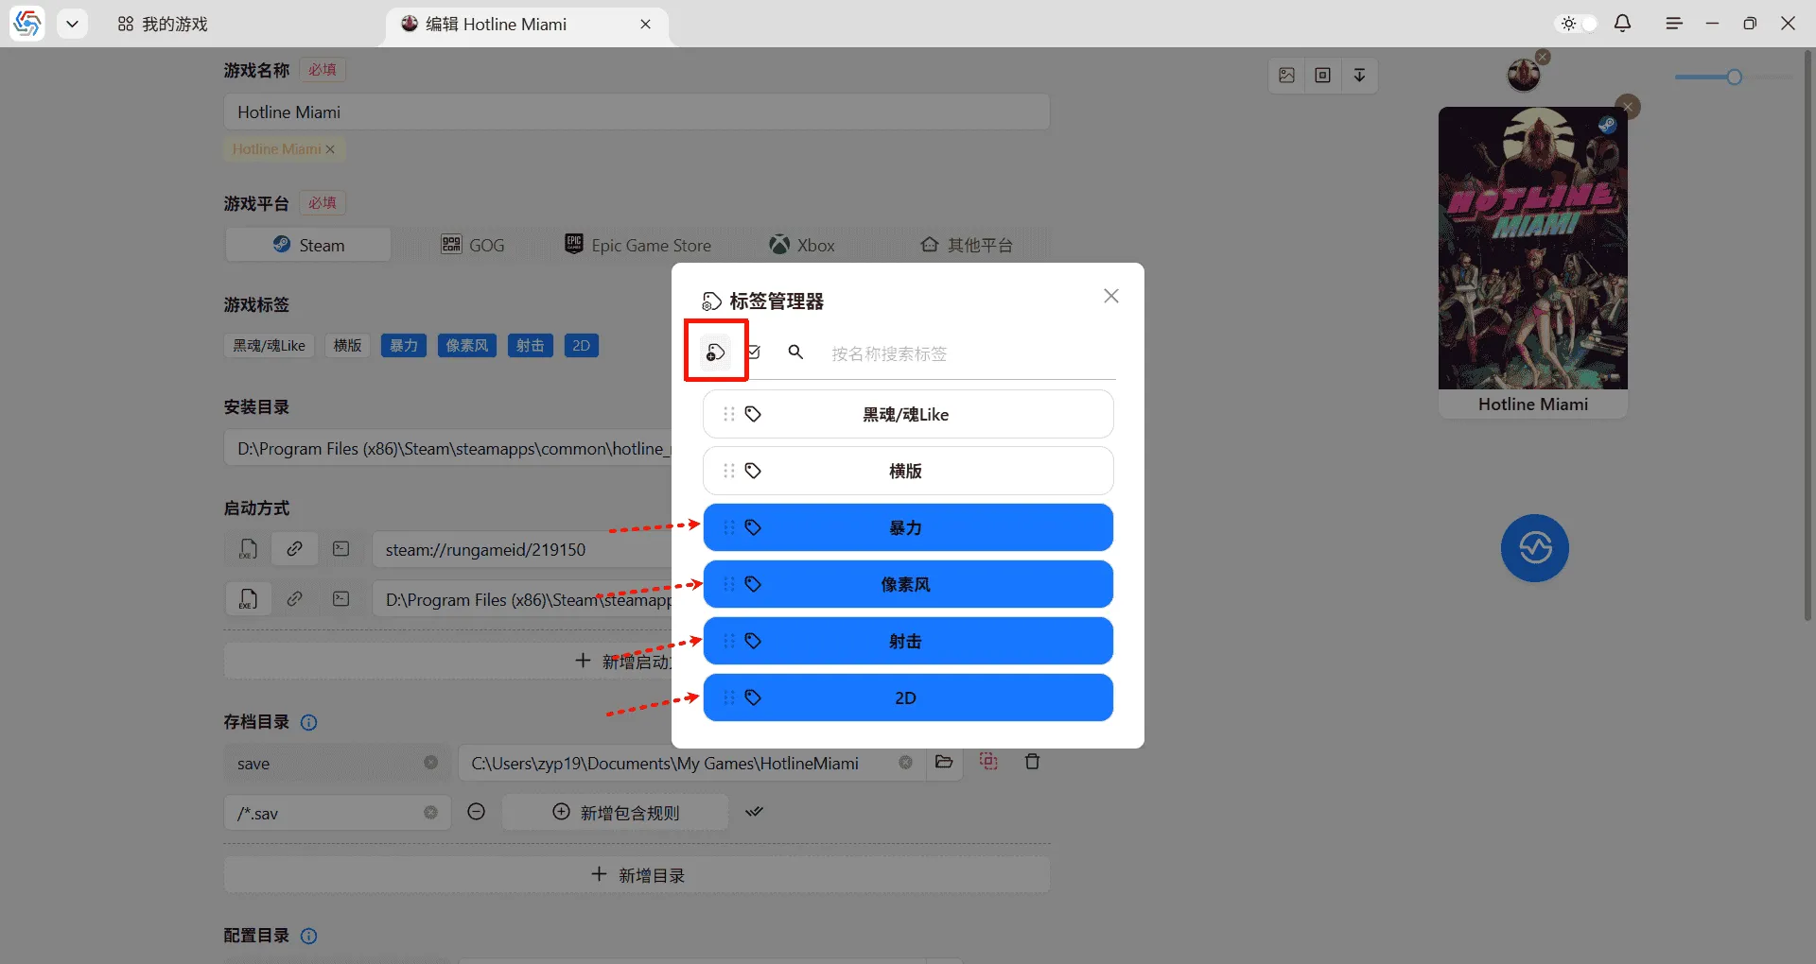Screen dimensions: 1816x964
Task: Click the tag icon on 射击 row
Action: [753, 641]
